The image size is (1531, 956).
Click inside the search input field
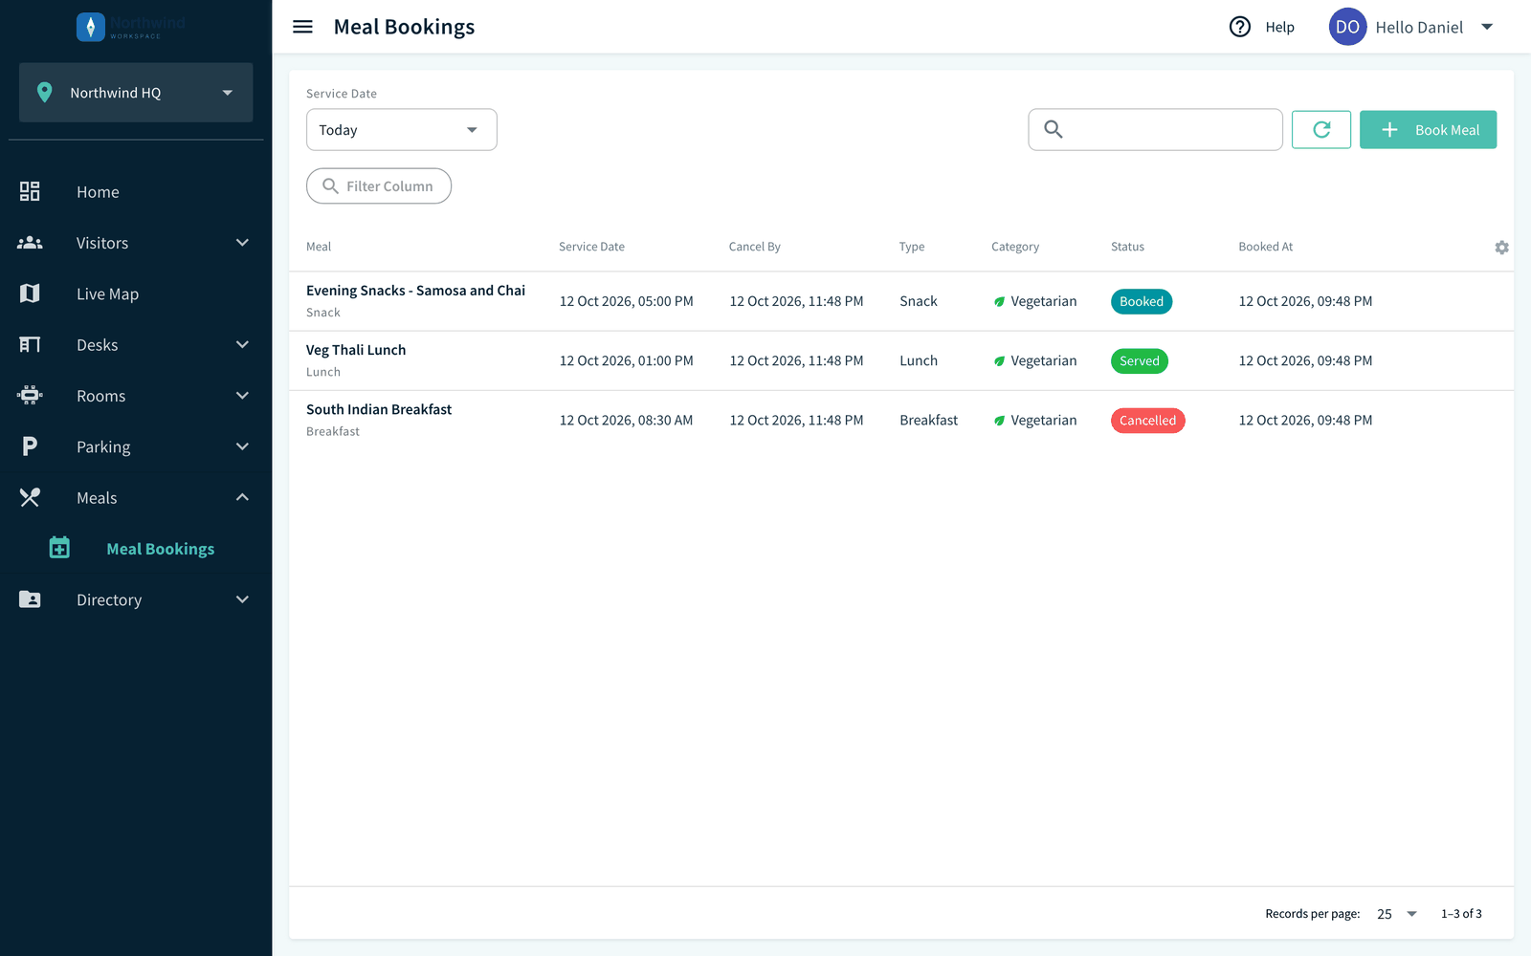coord(1155,129)
